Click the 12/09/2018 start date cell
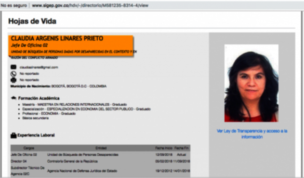 click(164, 155)
